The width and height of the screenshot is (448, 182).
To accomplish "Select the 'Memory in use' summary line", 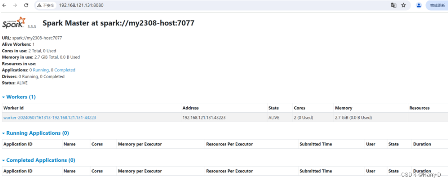I will tap(41, 57).
